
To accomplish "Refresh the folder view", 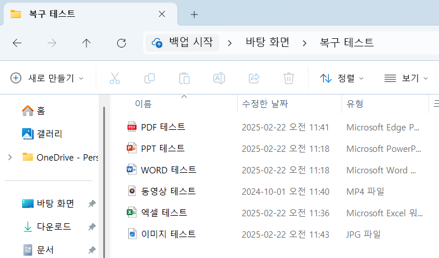I will coord(121,43).
